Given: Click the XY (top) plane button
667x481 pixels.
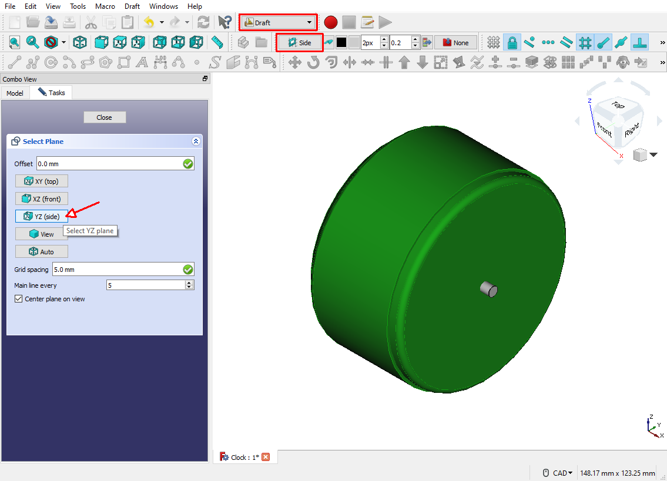Looking at the screenshot, I should tap(42, 181).
